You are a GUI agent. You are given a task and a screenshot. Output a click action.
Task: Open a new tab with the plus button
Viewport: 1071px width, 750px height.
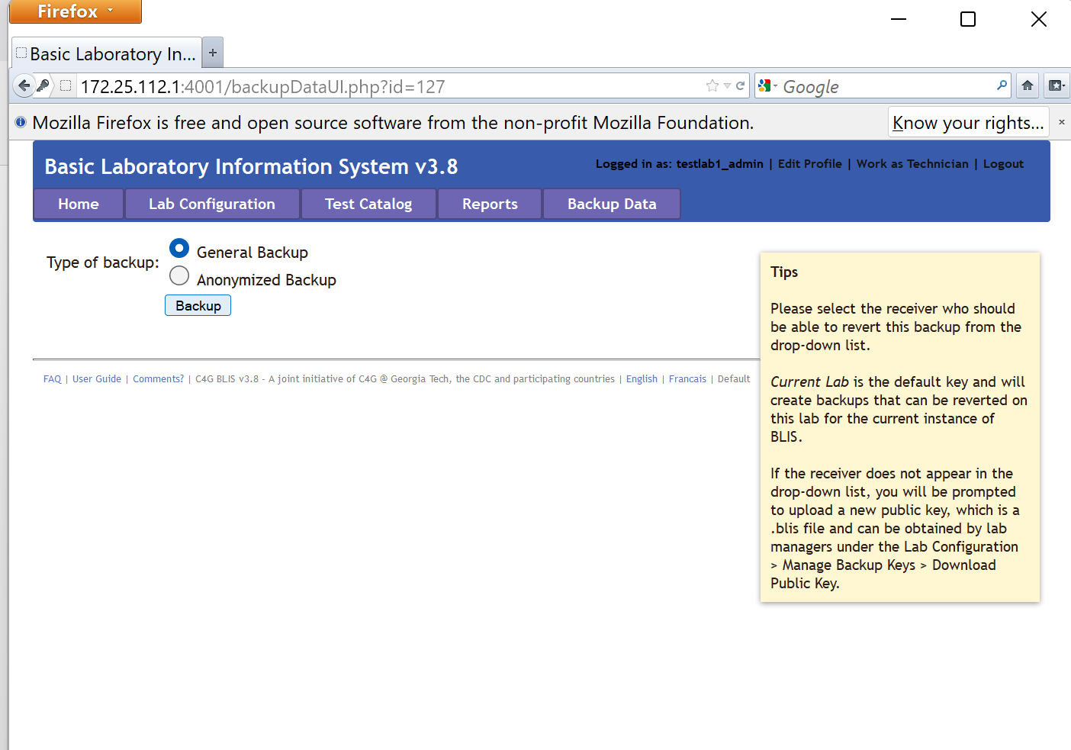pos(213,53)
